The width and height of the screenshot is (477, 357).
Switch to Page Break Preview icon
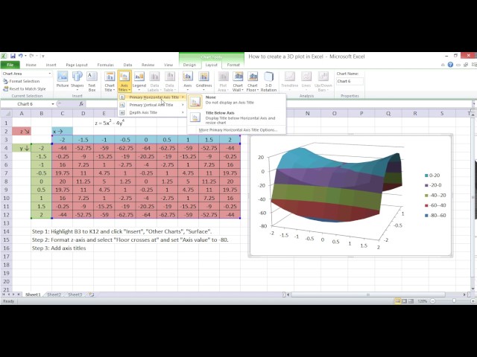pyautogui.click(x=411, y=301)
